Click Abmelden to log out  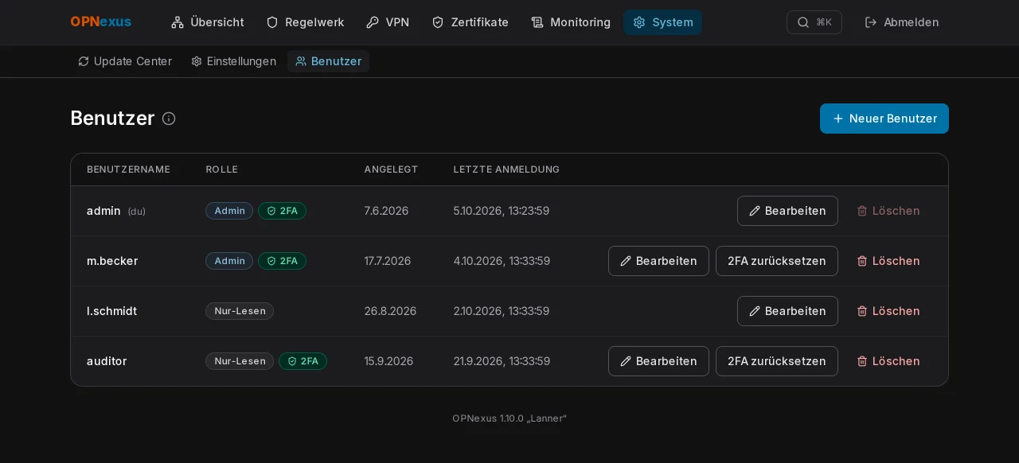902,22
